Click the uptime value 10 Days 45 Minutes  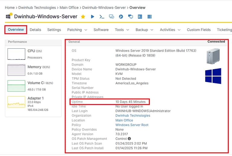(x=130, y=102)
